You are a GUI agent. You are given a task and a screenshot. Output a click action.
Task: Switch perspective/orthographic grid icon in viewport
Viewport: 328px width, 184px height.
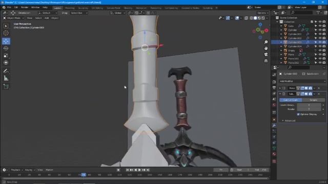coord(266,61)
